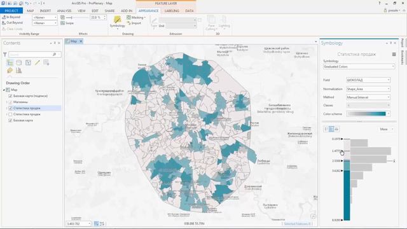Click the 1.4775 class break handle
The height and width of the screenshot is (229, 407).
click(x=342, y=151)
